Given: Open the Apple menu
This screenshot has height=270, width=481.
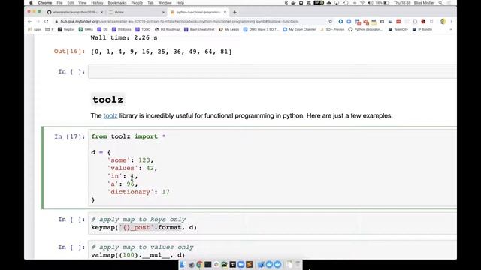Looking at the screenshot, I should [x=31, y=3].
